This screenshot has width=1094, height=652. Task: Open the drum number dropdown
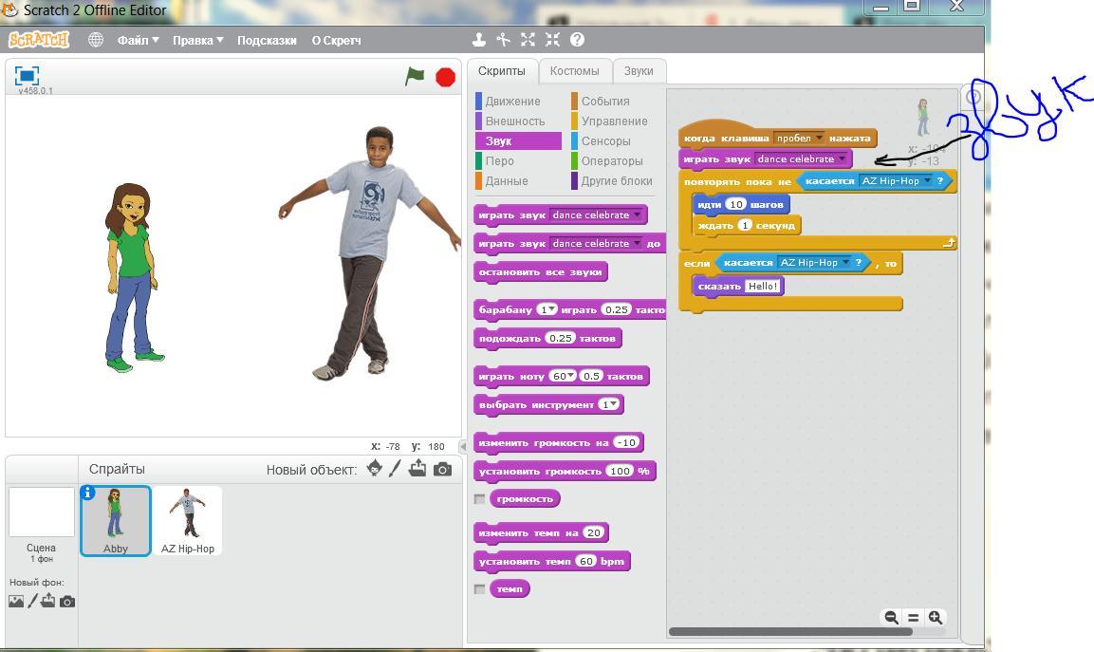(552, 310)
